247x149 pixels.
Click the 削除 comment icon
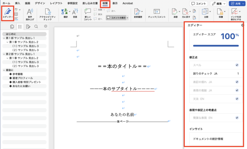95,10
